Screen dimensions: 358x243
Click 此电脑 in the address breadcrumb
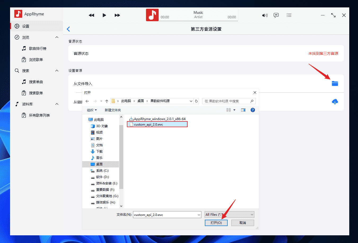(x=126, y=101)
